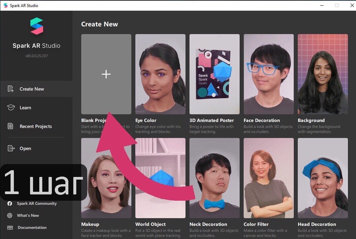
Task: Click the 'Head Decoration' title text
Action: (x=317, y=224)
